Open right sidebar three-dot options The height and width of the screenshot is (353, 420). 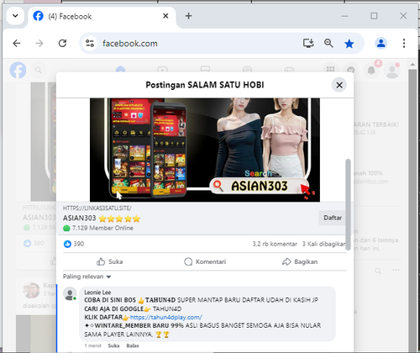pyautogui.click(x=396, y=270)
